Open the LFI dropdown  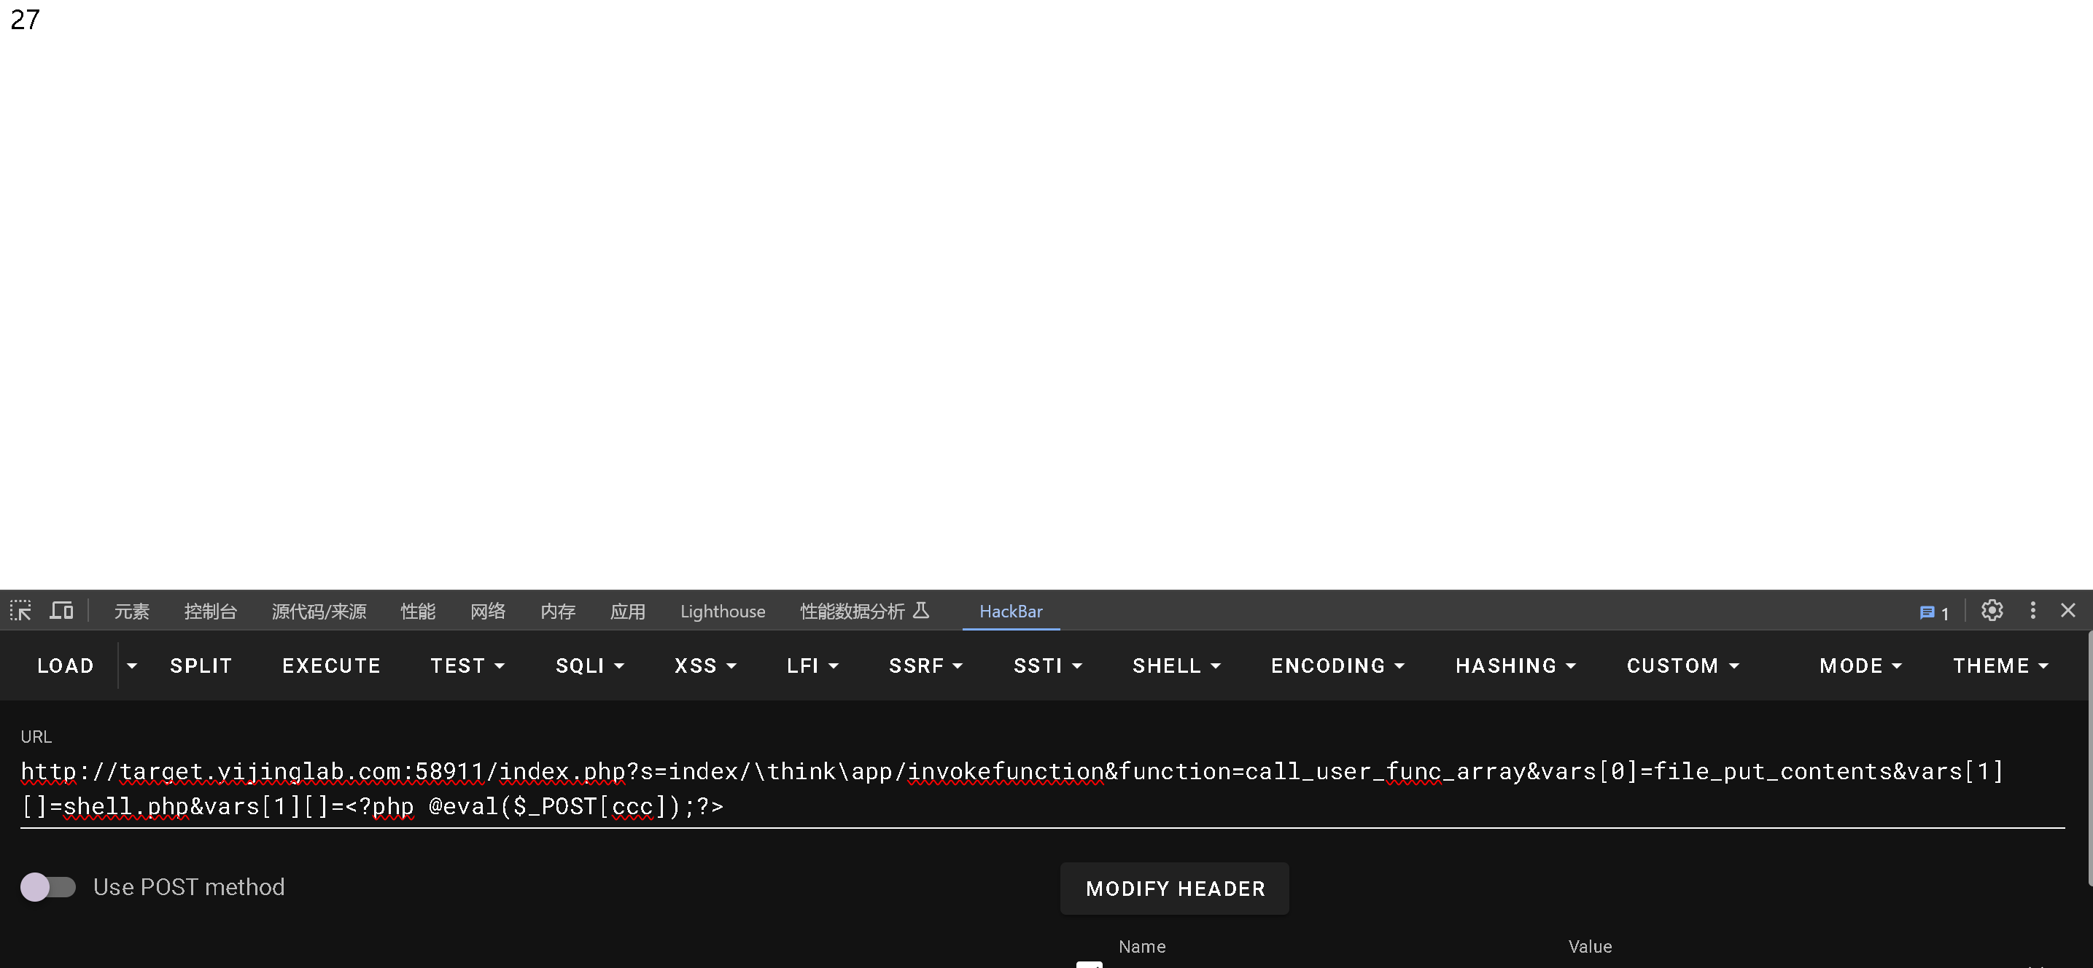click(x=812, y=666)
